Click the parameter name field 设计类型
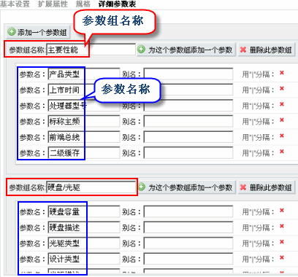298x277 pixels. click(84, 259)
